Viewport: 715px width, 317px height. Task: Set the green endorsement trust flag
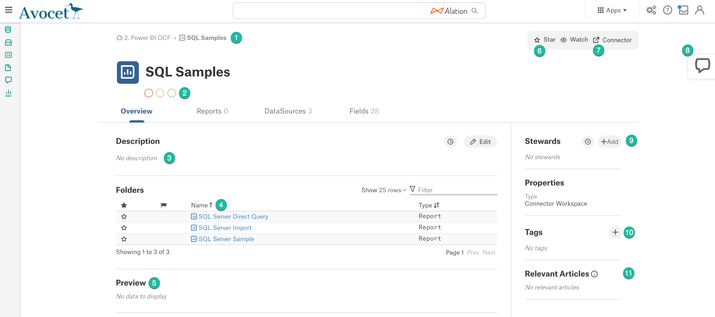172,93
